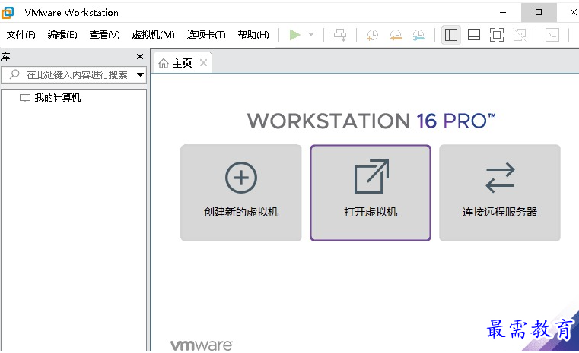Screen dimensions: 579x353
Task: Expand the library search dropdown arrow
Action: click(x=140, y=75)
